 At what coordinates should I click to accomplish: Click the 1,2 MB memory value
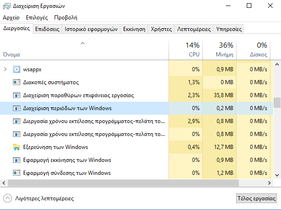click(x=225, y=173)
